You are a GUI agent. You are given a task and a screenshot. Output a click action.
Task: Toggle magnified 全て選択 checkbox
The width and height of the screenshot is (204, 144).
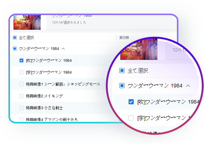[x=122, y=71]
